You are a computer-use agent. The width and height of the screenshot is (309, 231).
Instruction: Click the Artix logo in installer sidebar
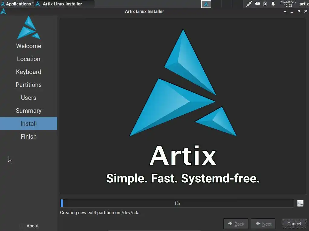(29, 27)
